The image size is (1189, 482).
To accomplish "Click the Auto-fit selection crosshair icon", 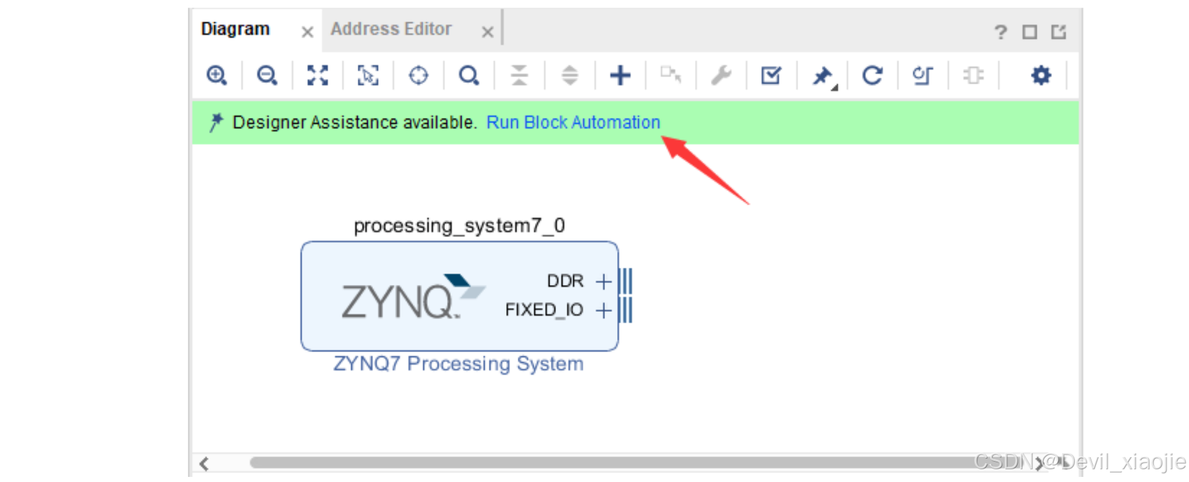I will click(418, 75).
